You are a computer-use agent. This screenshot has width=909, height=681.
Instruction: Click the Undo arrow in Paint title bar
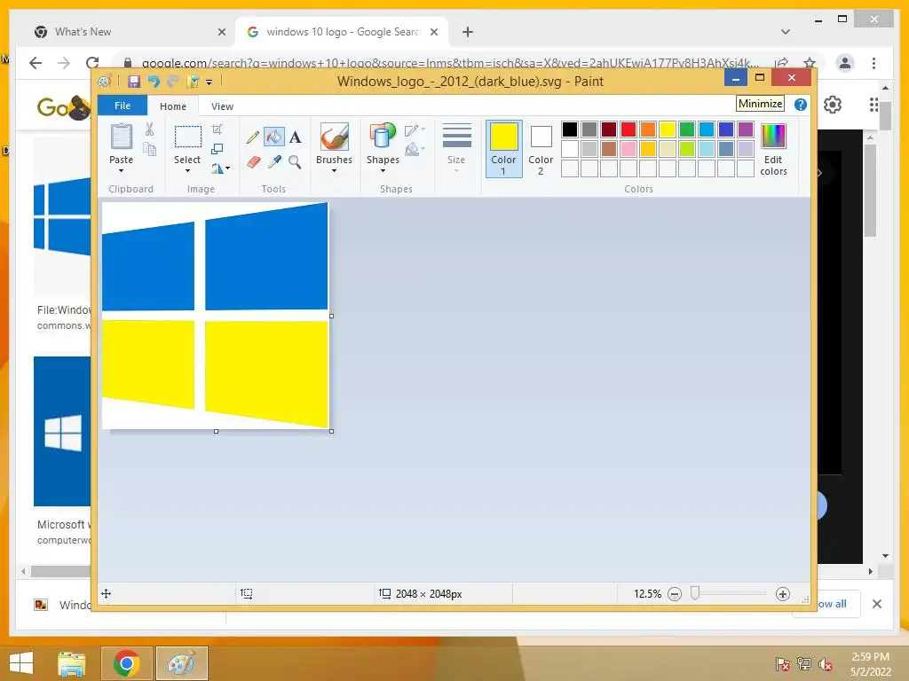click(x=154, y=82)
